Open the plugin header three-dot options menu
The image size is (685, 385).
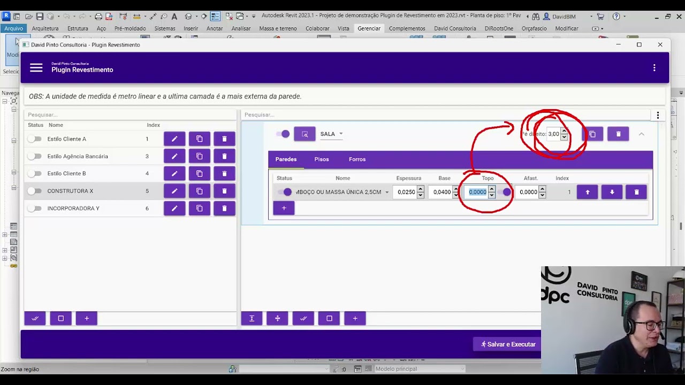654,68
